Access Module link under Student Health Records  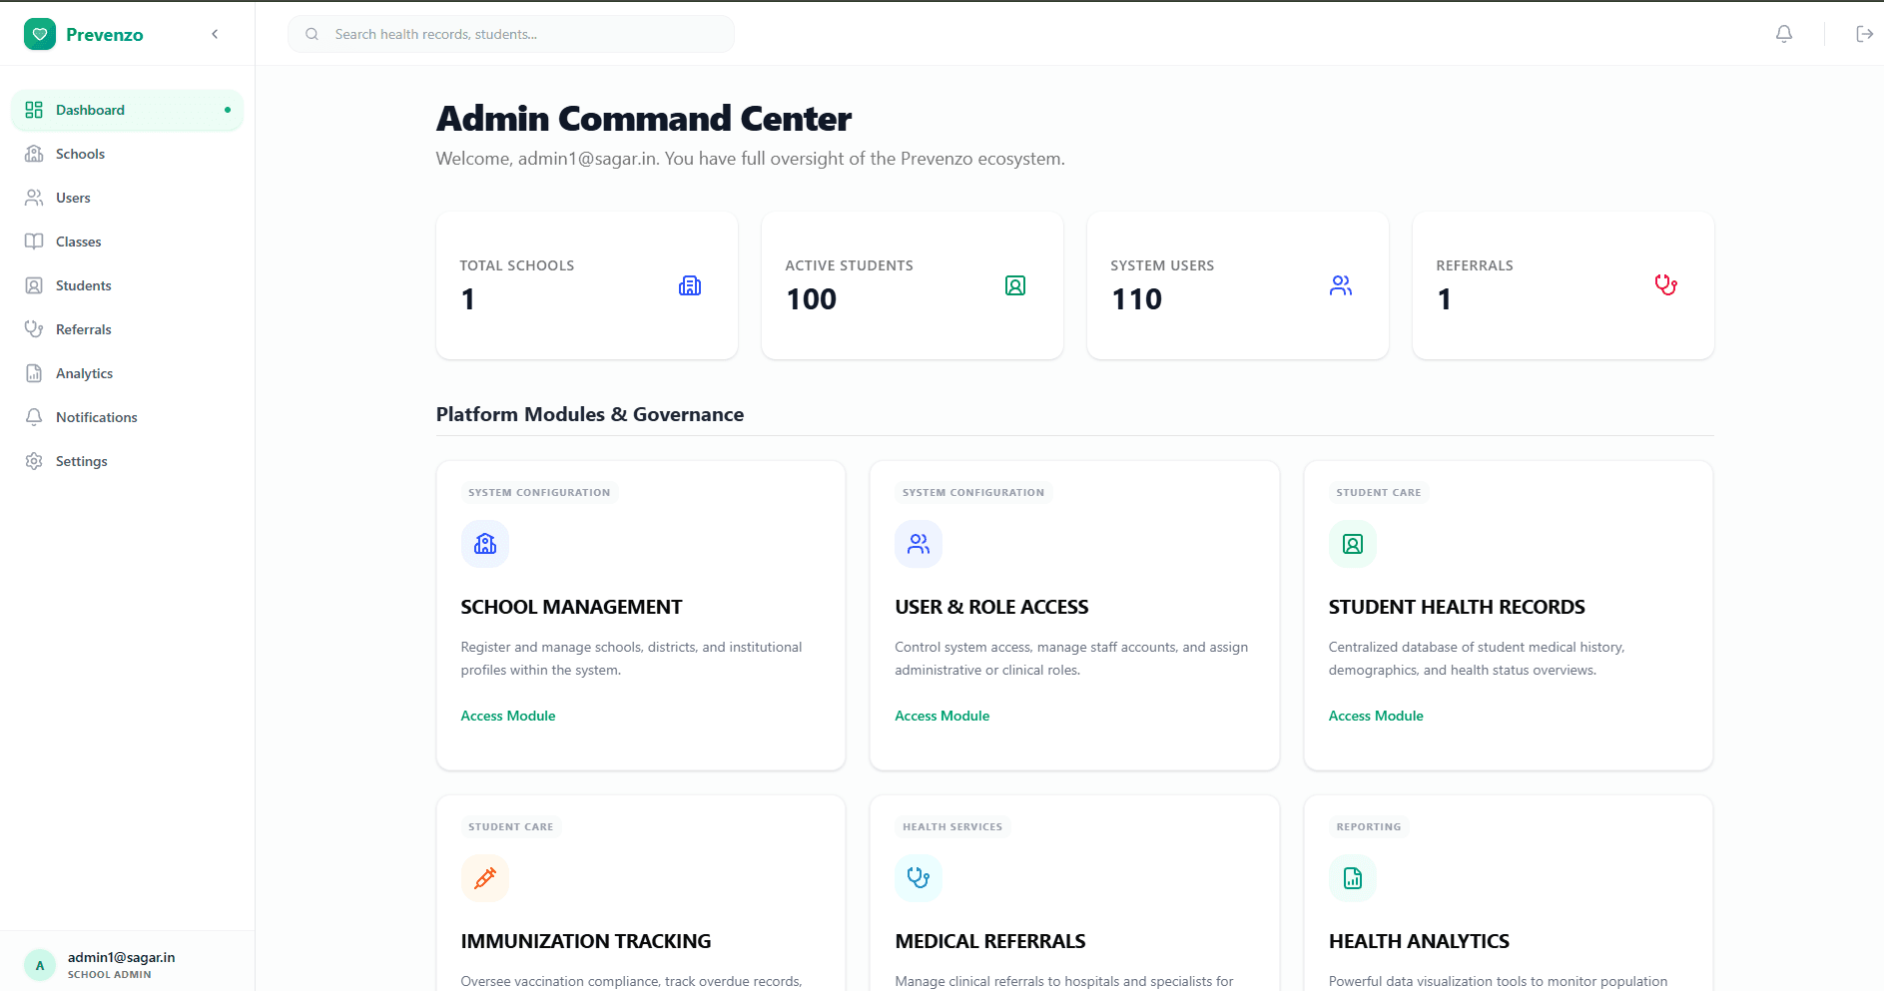tap(1376, 716)
